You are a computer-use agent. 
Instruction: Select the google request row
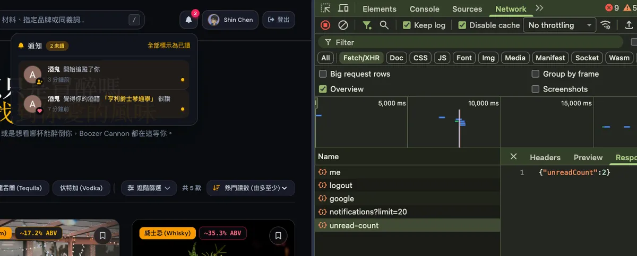[x=407, y=199]
